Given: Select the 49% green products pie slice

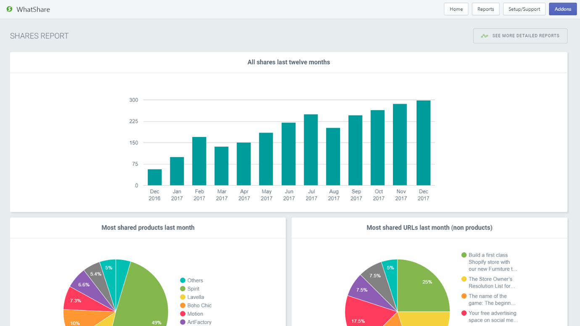Looking at the screenshot, I should click(x=147, y=298).
